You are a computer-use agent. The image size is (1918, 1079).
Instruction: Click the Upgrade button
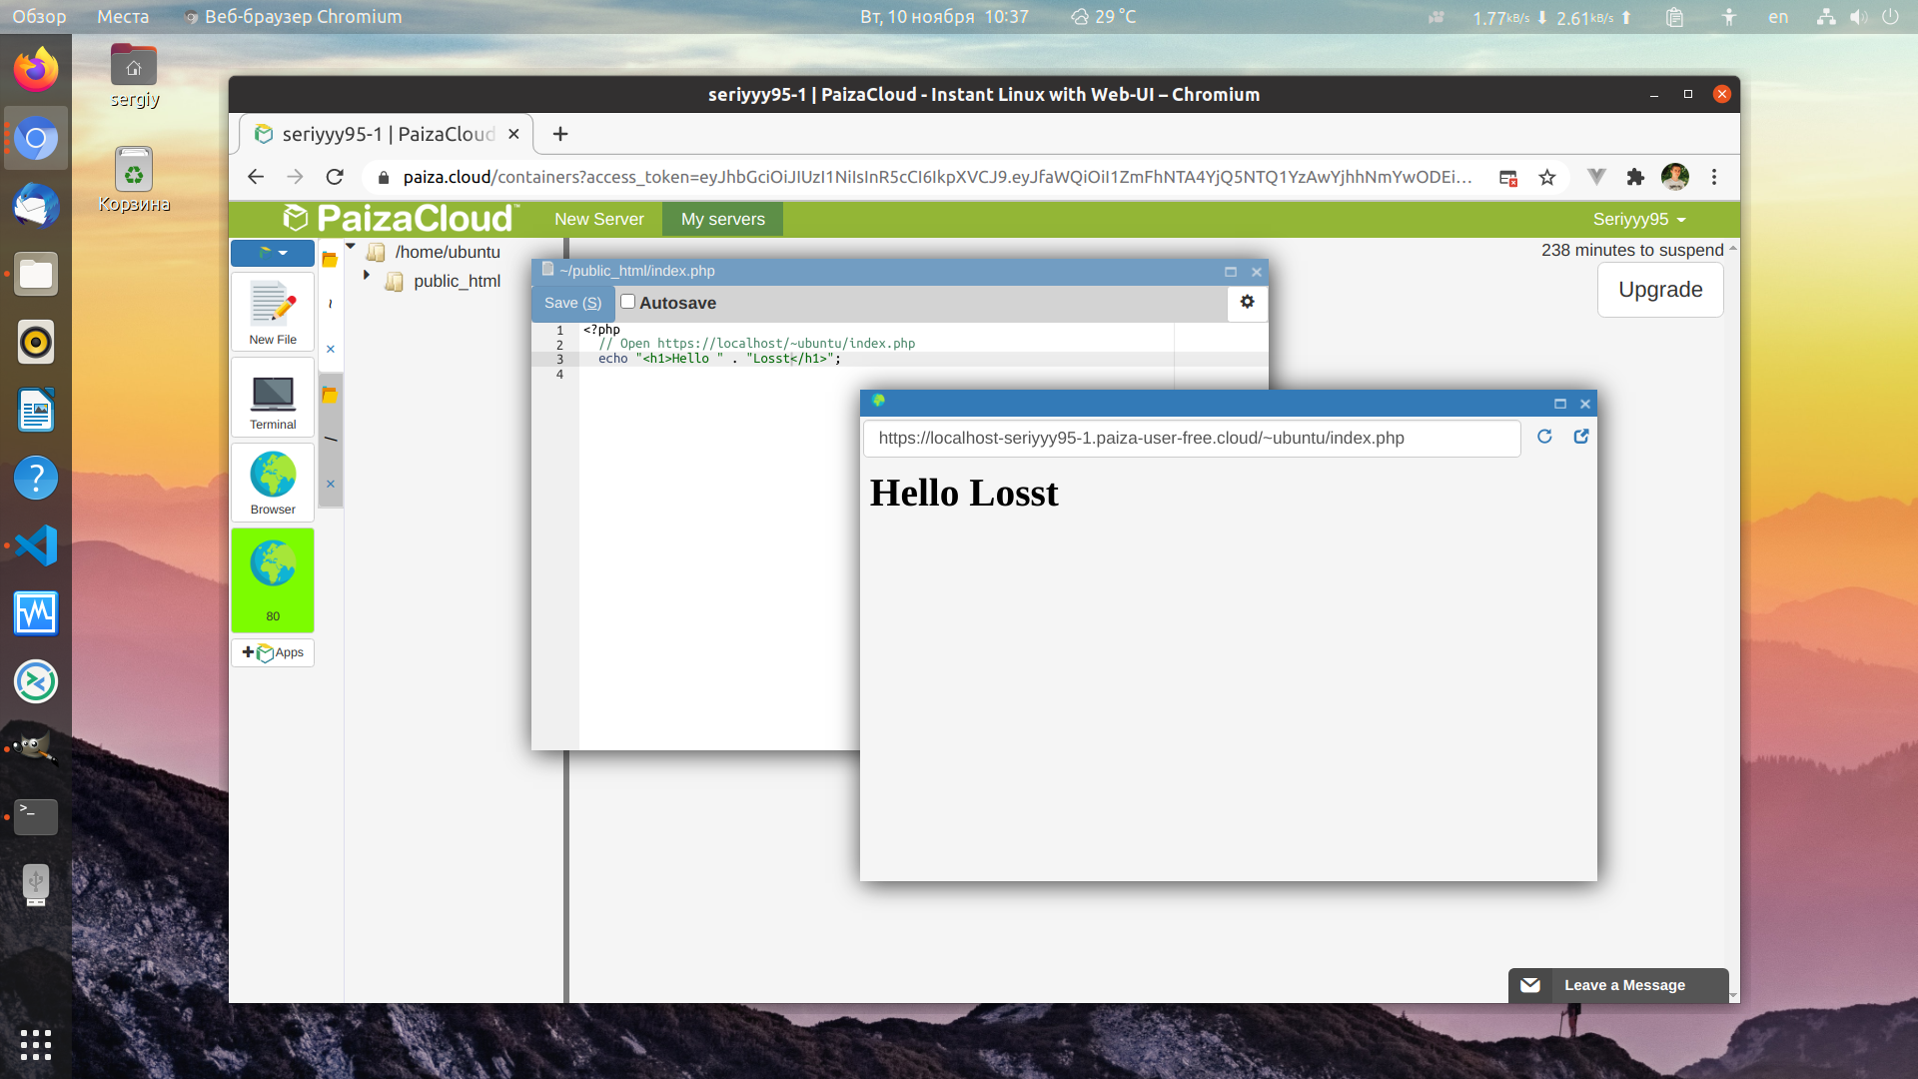pyautogui.click(x=1660, y=290)
